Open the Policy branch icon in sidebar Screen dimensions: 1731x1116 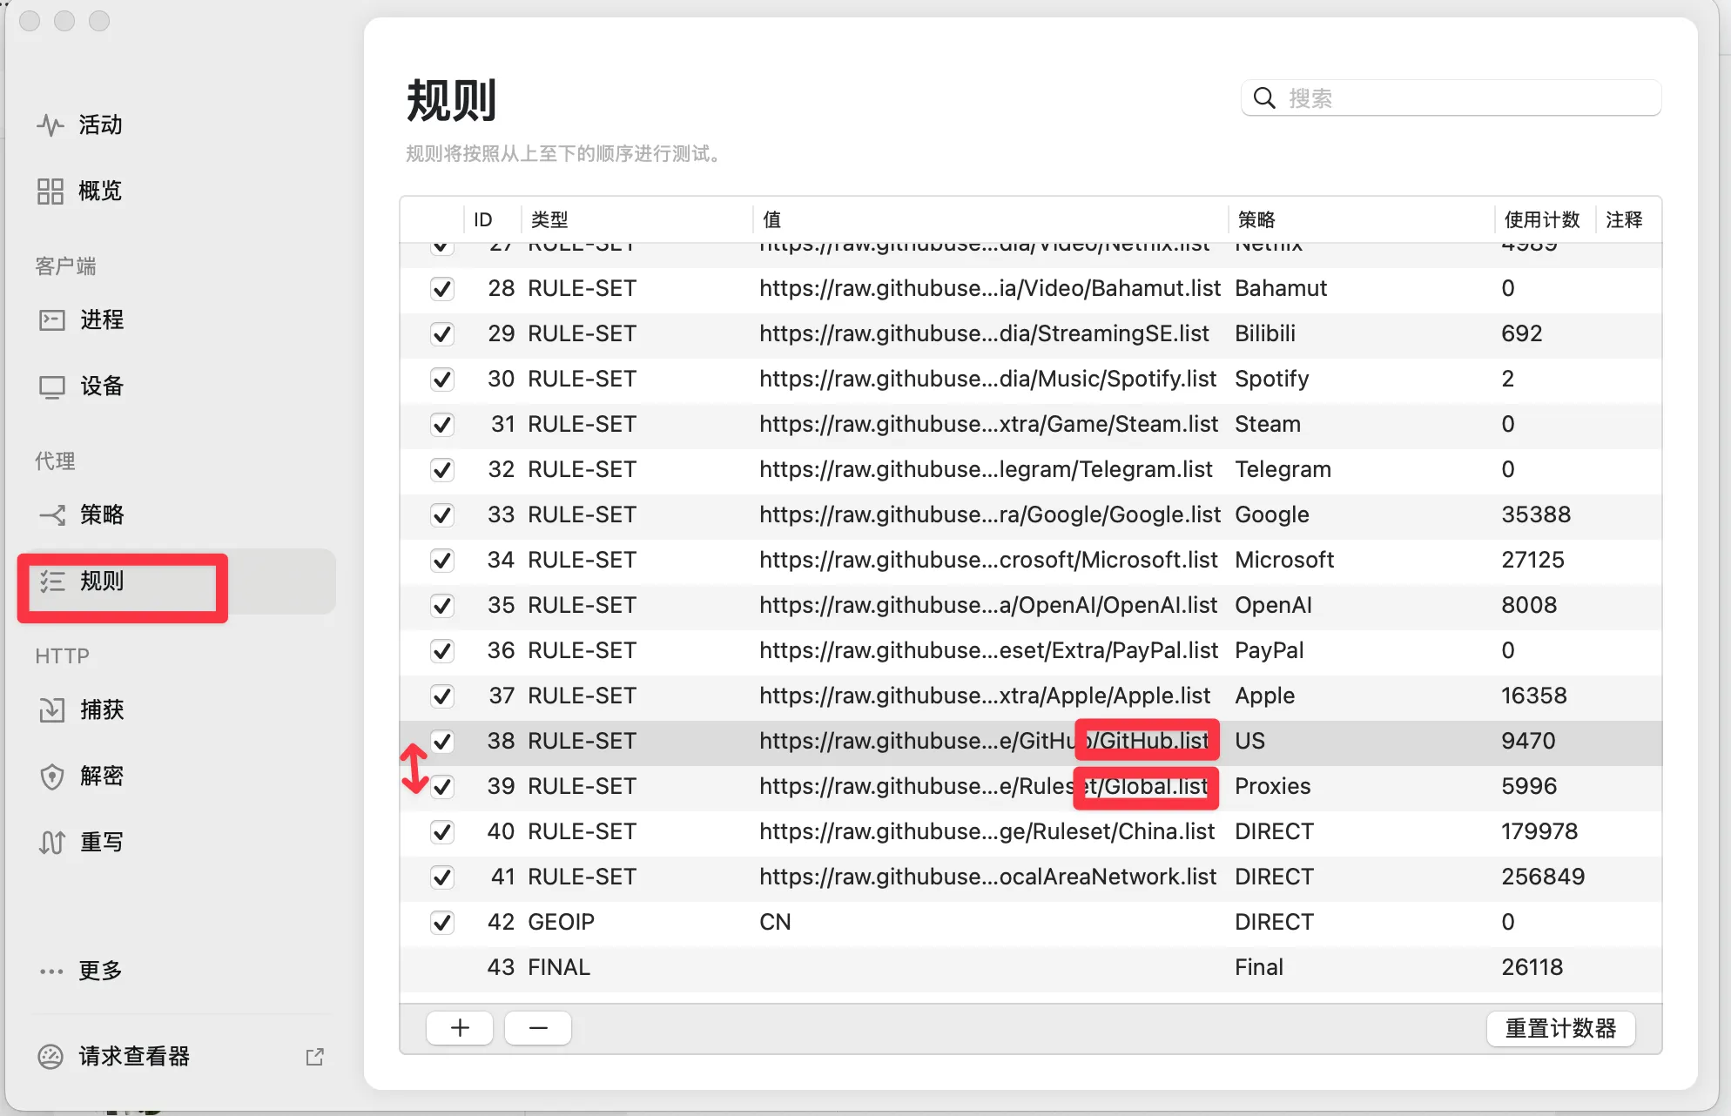pyautogui.click(x=51, y=515)
